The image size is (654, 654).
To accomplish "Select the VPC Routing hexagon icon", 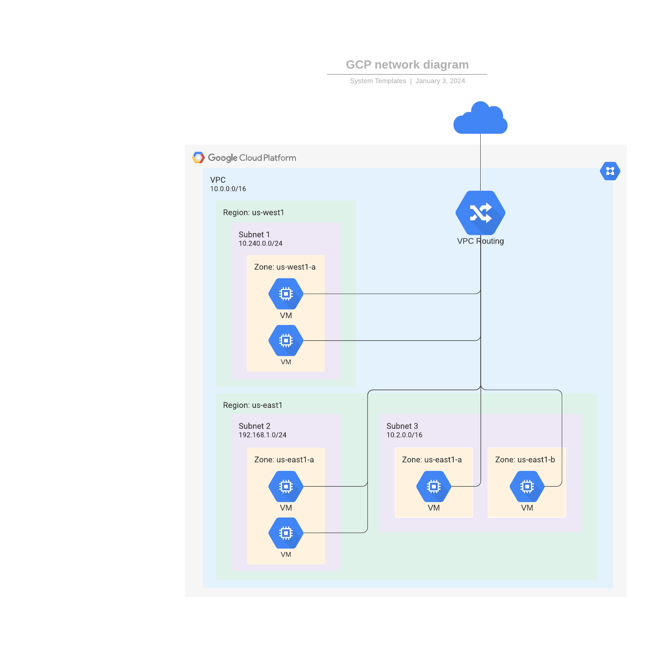I will [480, 213].
